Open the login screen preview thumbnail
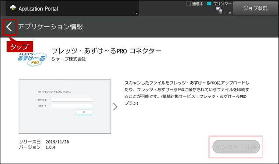Screen dimensions: 279x164 pyautogui.click(x=65, y=107)
